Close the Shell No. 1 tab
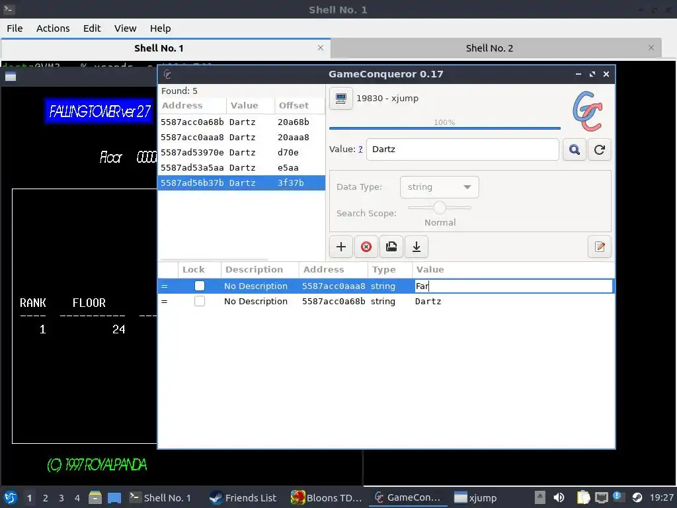 coord(321,48)
